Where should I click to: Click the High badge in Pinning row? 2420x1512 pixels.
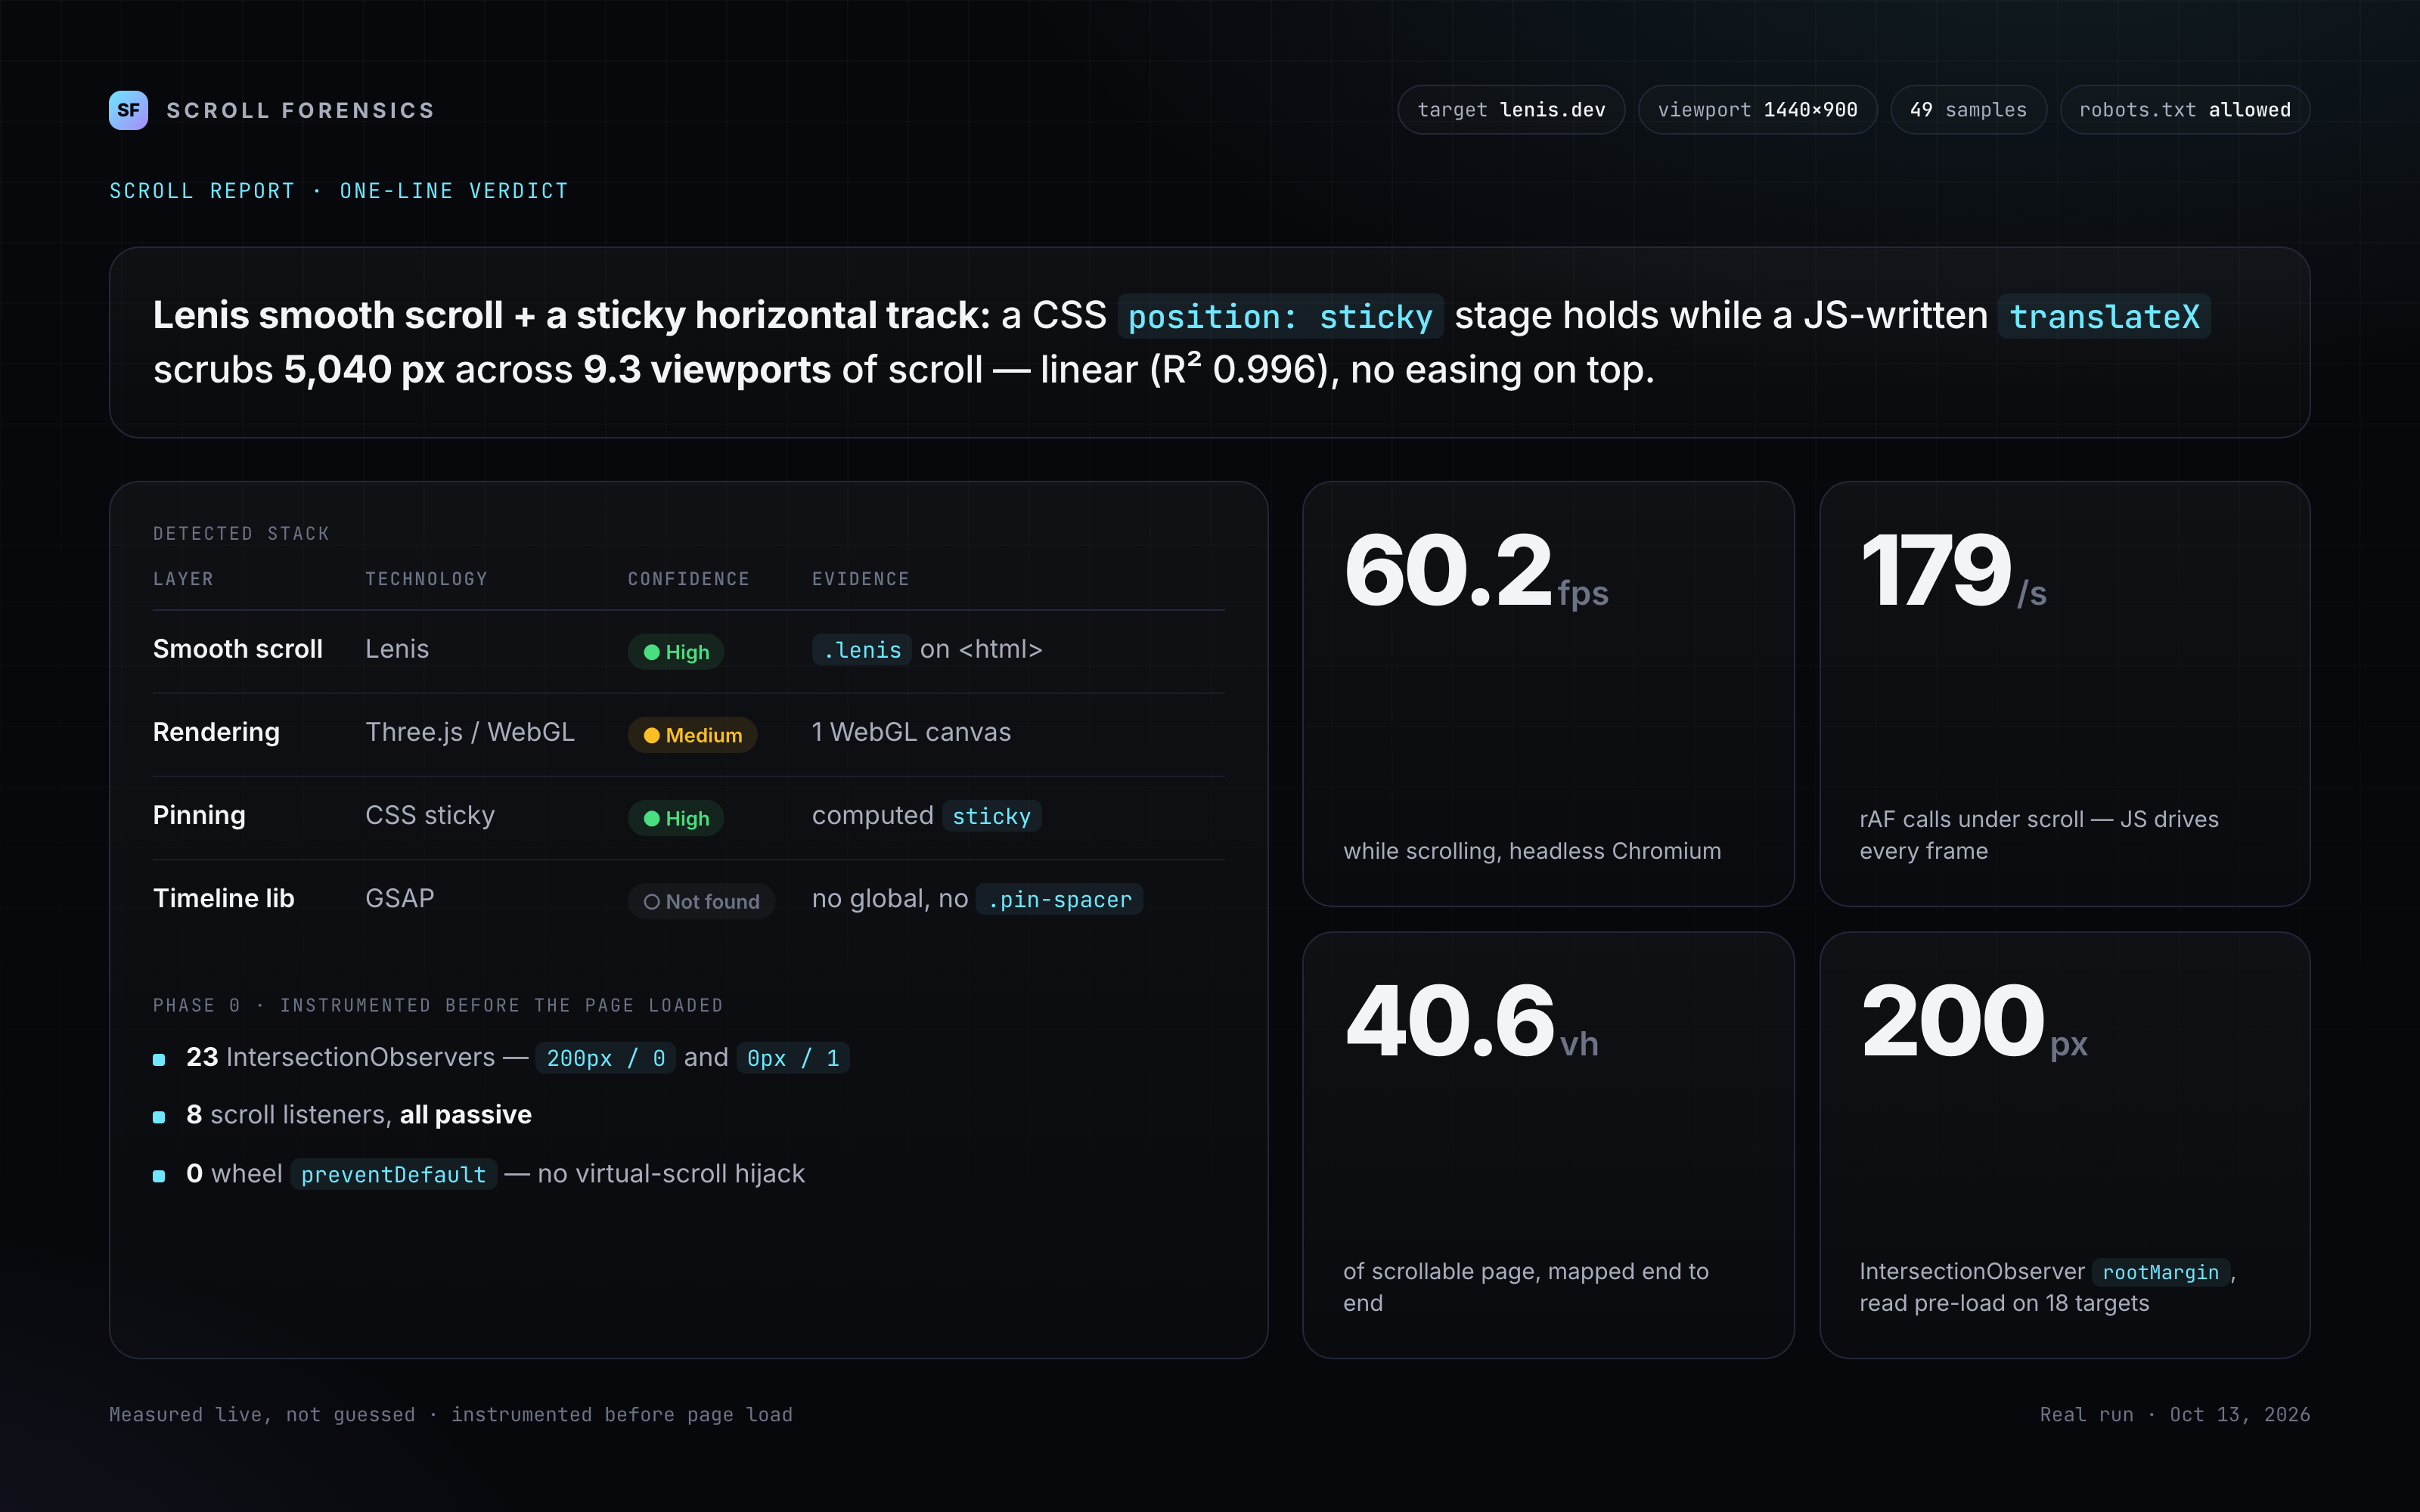click(676, 818)
